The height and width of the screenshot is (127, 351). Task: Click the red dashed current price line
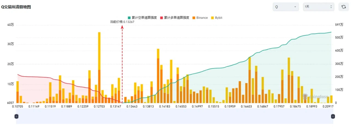tap(122, 64)
